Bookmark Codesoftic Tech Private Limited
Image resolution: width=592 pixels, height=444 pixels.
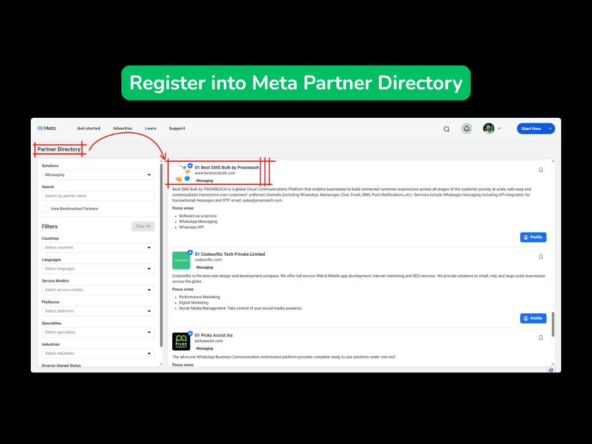coord(540,257)
